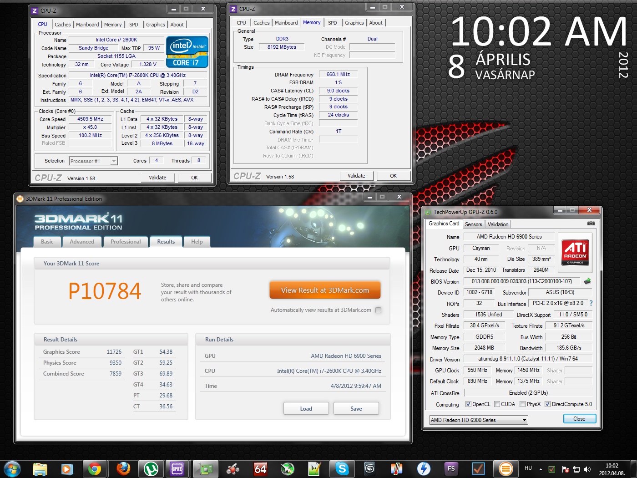Click the Graphics Score value 11726

click(114, 352)
